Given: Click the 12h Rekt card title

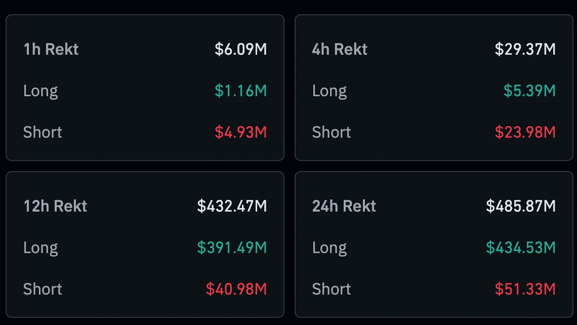Looking at the screenshot, I should 55,206.
